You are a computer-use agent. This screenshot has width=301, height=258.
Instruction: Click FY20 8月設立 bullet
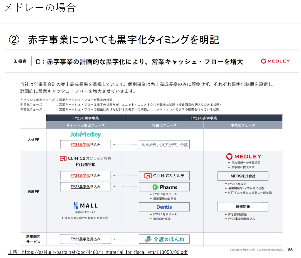point(237,184)
